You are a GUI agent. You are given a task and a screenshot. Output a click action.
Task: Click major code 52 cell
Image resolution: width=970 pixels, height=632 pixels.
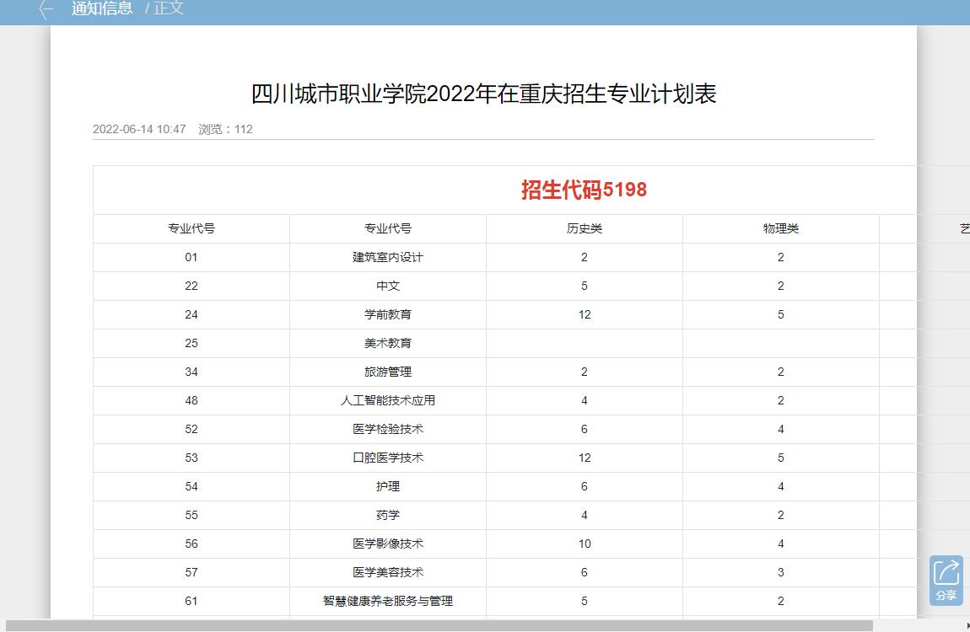pos(191,429)
